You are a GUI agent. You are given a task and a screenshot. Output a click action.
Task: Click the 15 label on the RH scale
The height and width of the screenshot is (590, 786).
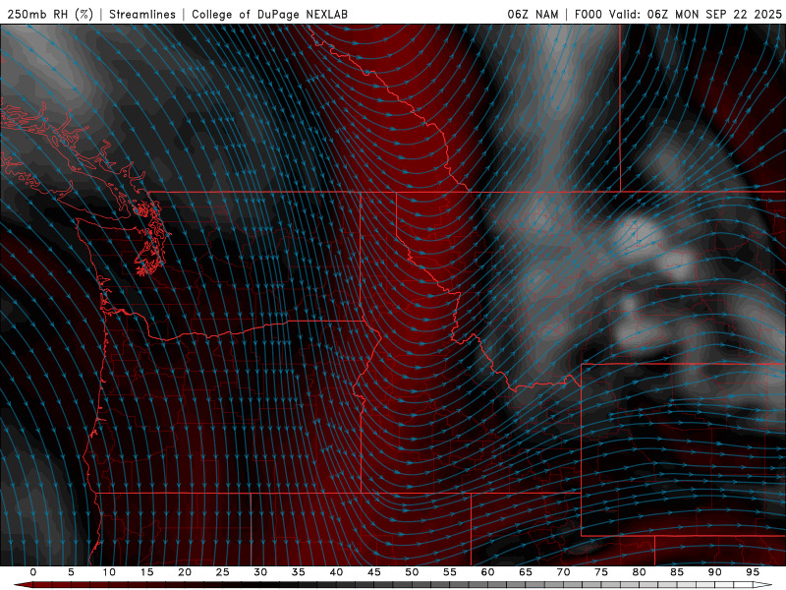pos(146,572)
